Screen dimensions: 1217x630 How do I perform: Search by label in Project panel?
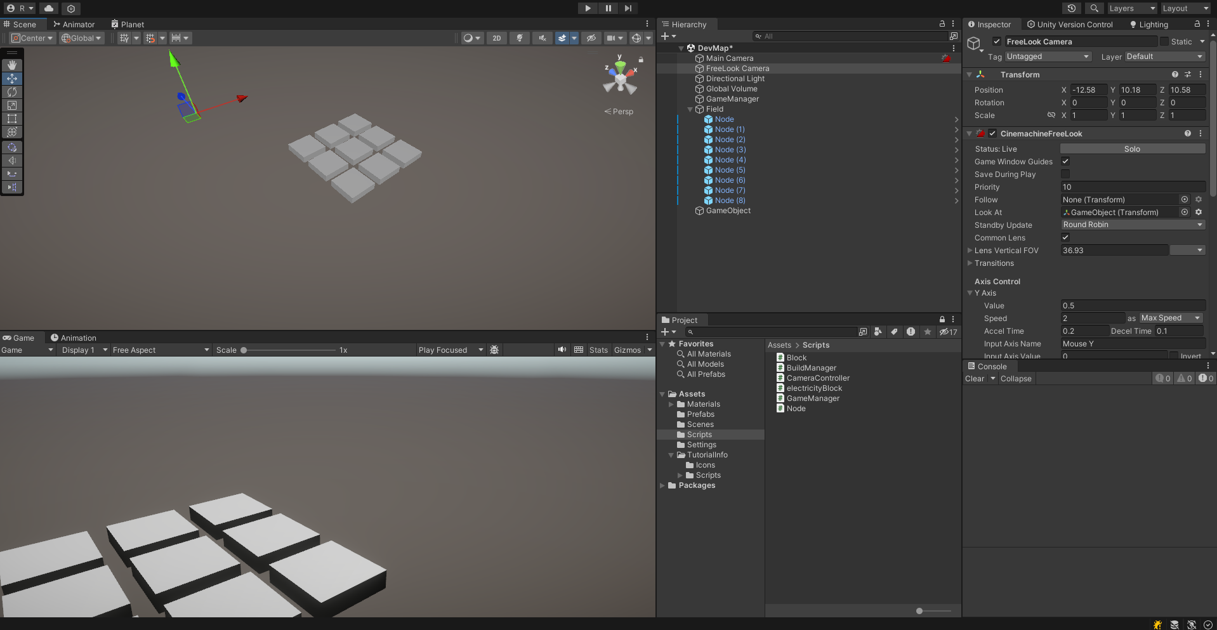coord(894,332)
